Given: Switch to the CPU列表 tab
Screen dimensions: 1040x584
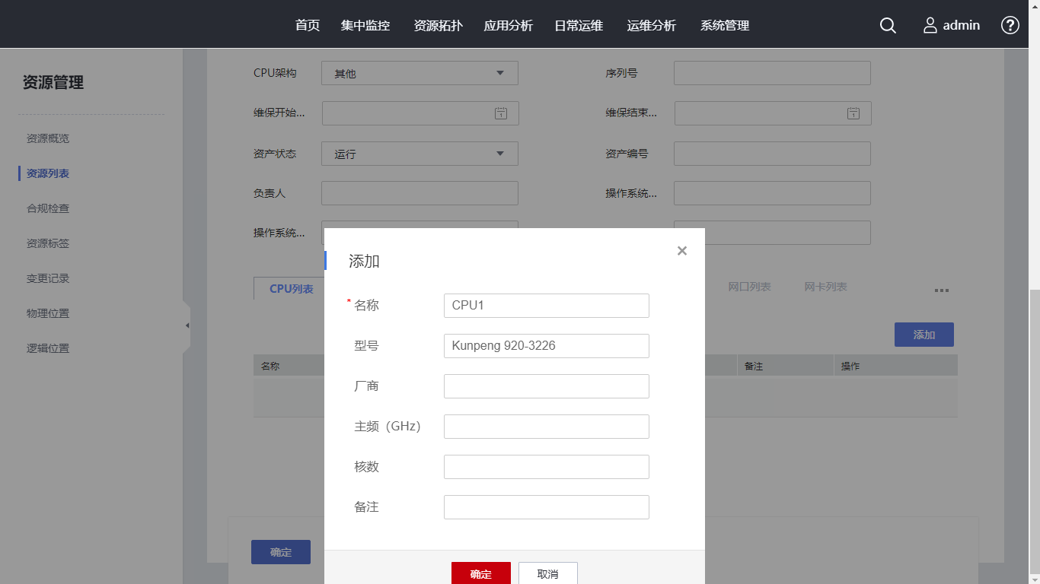Looking at the screenshot, I should click(291, 289).
